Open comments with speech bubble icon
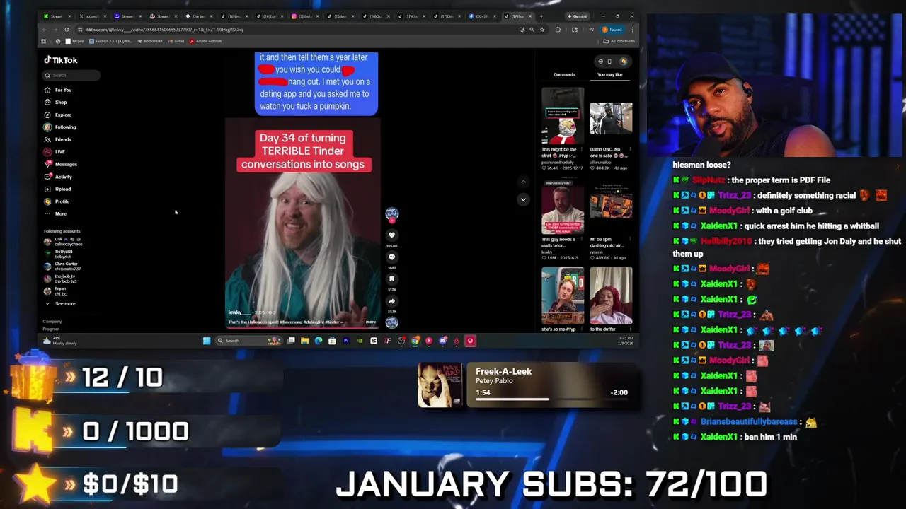 (391, 257)
